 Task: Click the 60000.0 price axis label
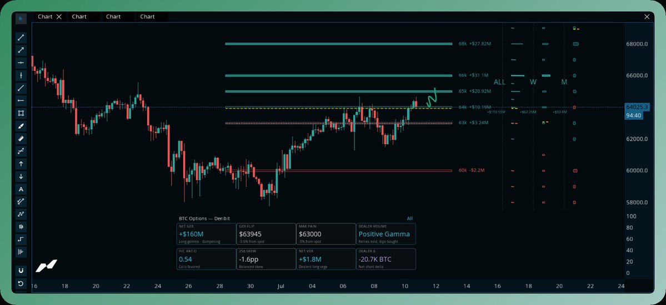point(637,171)
